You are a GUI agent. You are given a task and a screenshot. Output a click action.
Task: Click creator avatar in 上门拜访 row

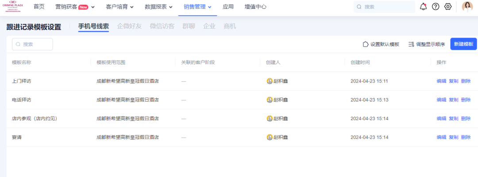coord(269,81)
